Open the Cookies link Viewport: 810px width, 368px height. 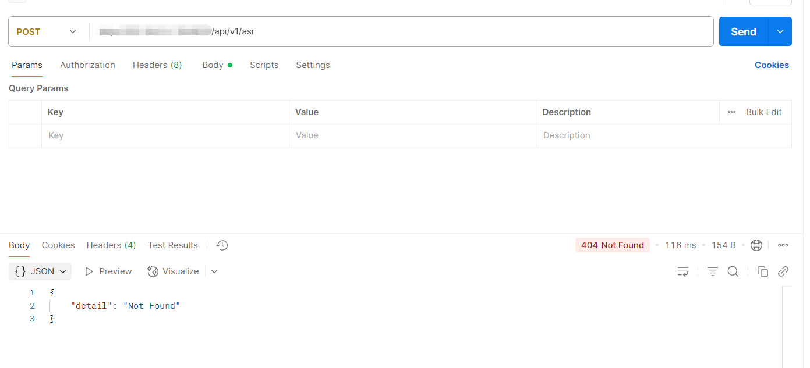tap(772, 65)
